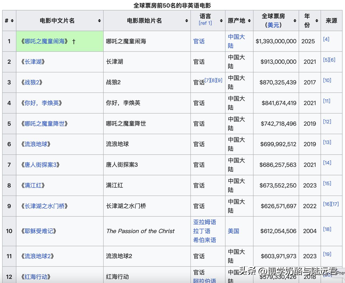Open 《红海行动》 film link
This screenshot has height=283, width=345.
pos(36,277)
